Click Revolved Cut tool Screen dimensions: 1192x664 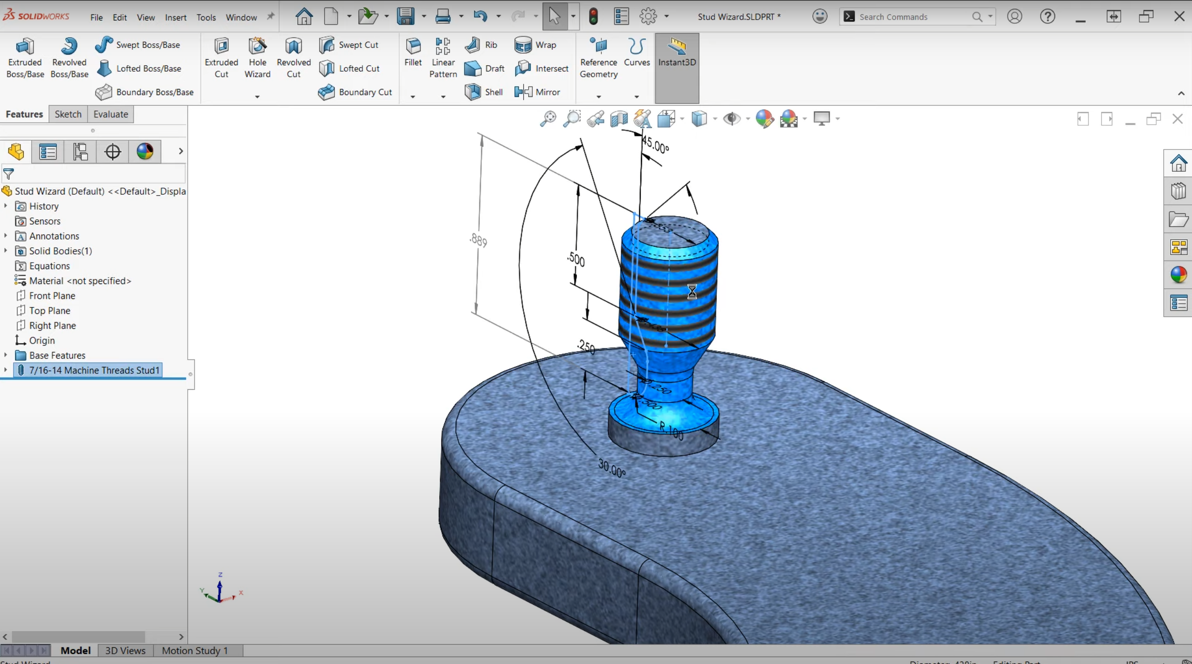(293, 58)
